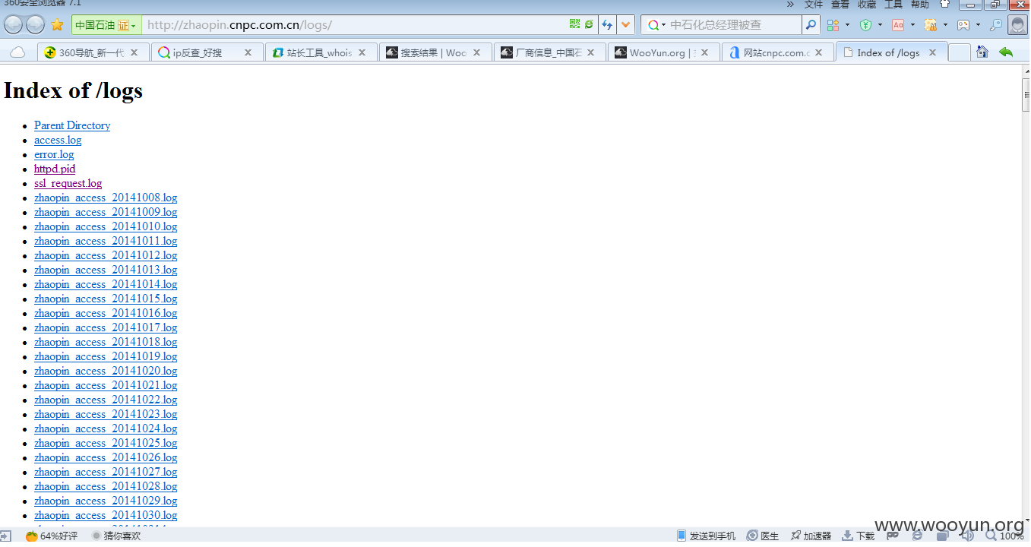The width and height of the screenshot is (1031, 547).
Task: Open the 工具 menu
Action: click(x=893, y=4)
